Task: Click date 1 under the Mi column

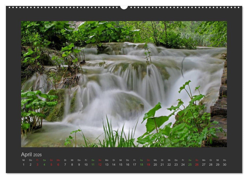Action: [x=24, y=165]
